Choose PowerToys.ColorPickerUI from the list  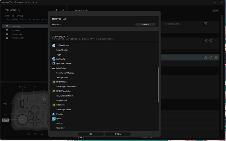[x=66, y=87]
